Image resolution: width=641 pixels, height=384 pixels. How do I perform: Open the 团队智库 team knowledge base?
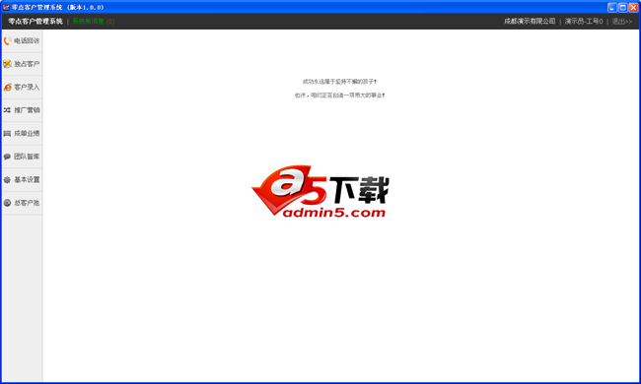pyautogui.click(x=22, y=157)
